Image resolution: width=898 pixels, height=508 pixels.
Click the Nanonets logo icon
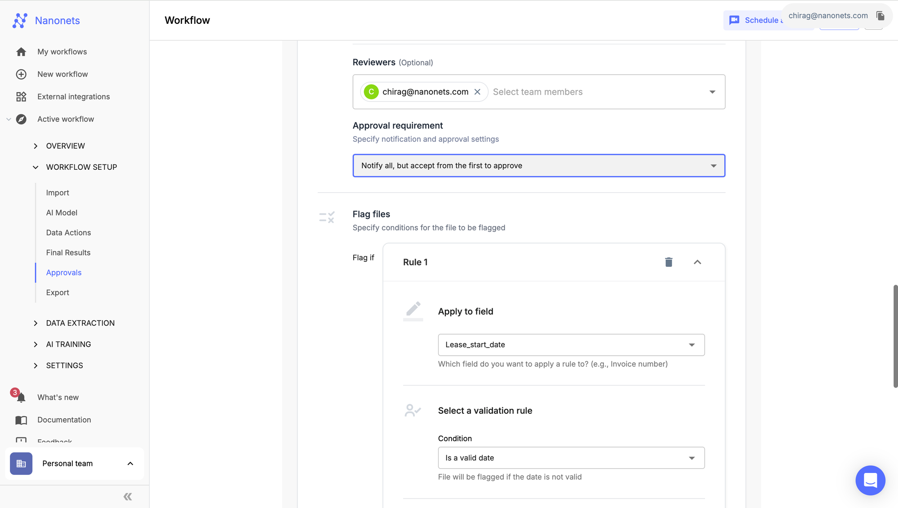tap(20, 21)
